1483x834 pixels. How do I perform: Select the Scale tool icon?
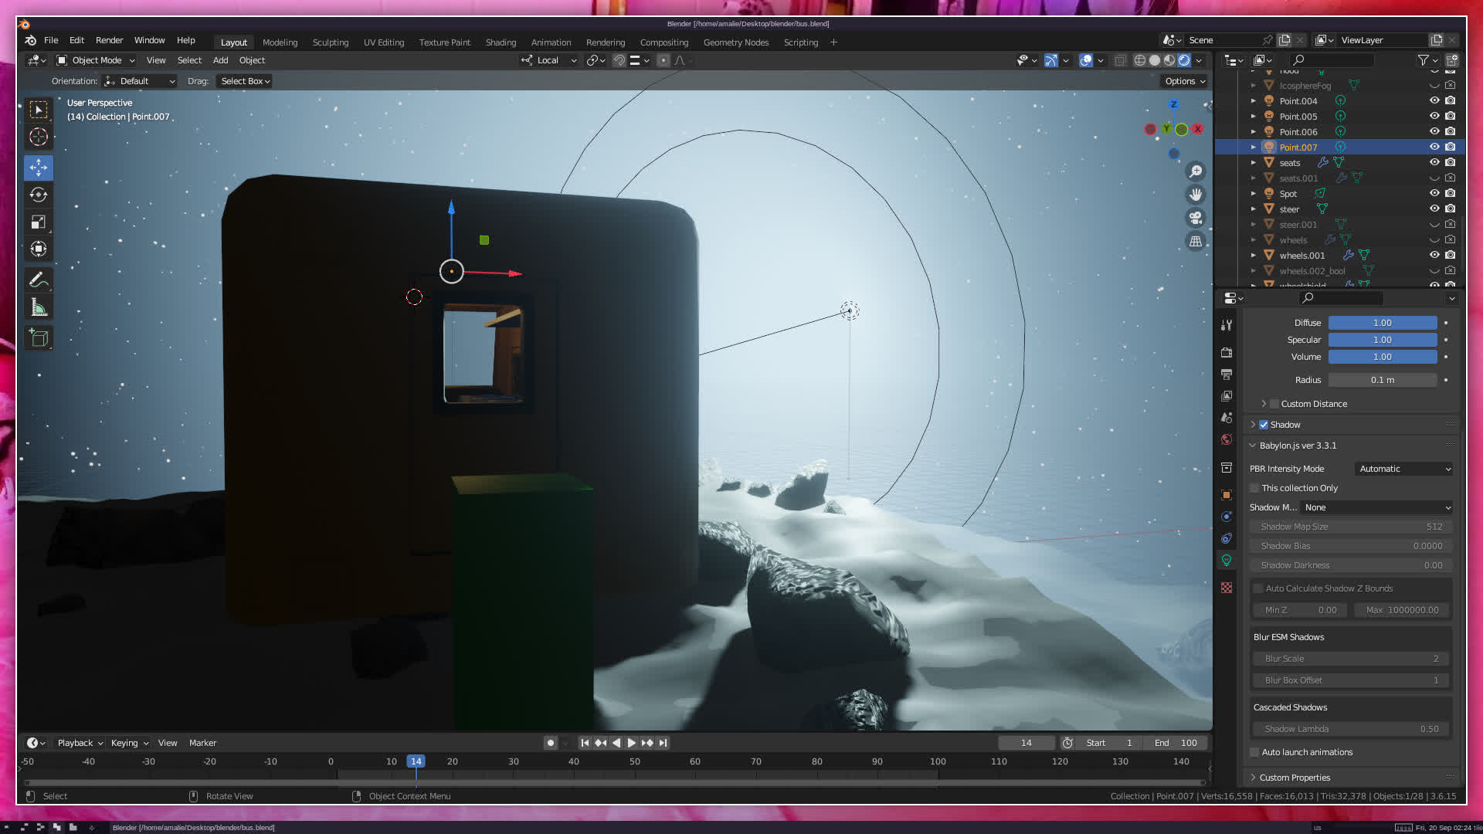[39, 222]
